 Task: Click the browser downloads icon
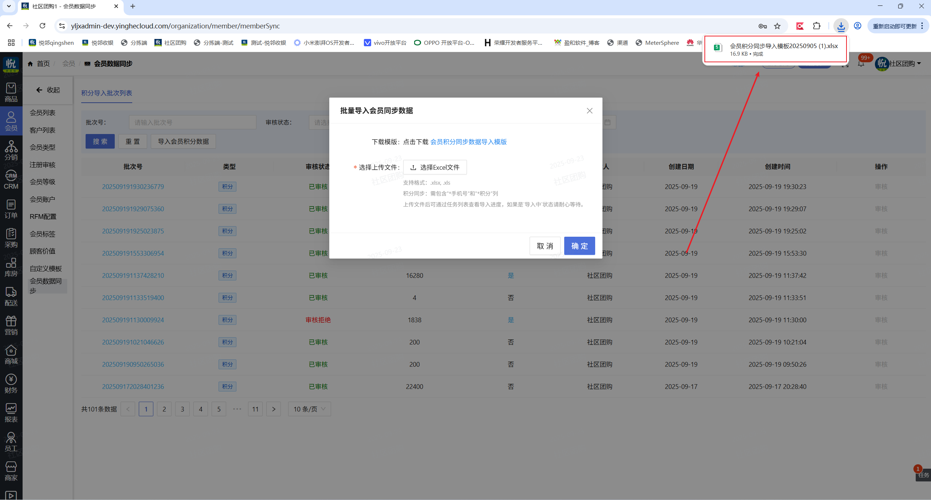pos(841,26)
